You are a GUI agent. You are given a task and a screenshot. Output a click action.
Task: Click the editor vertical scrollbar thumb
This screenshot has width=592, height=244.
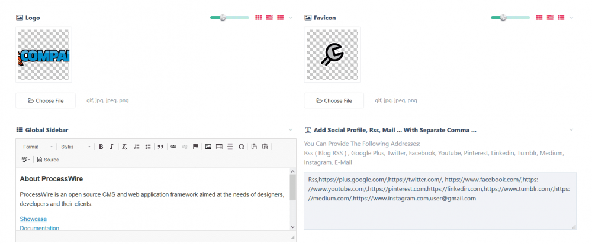coord(292,187)
